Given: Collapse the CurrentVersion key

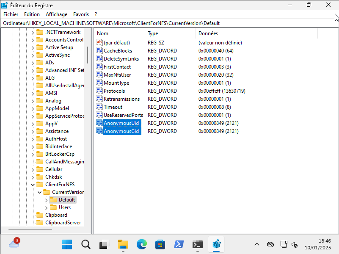Looking at the screenshot, I should pyautogui.click(x=39, y=192).
